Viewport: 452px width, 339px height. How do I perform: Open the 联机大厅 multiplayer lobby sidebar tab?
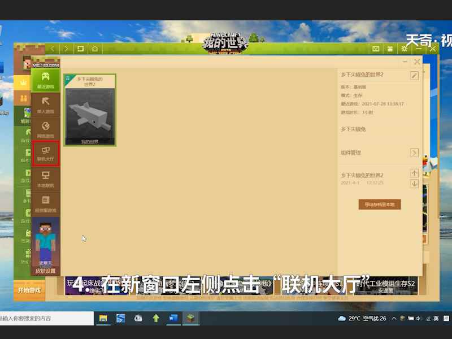tap(46, 153)
